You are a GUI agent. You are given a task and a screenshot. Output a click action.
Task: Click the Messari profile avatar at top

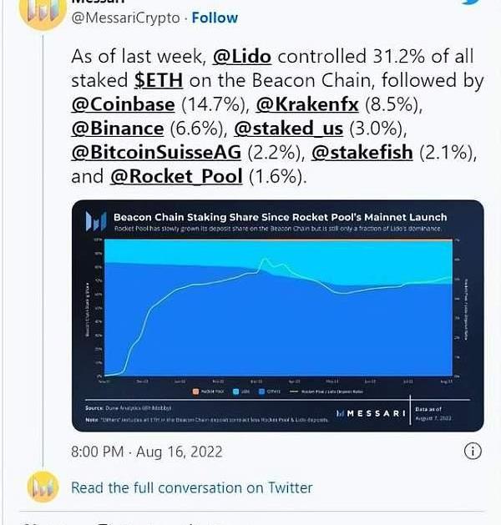click(42, 12)
